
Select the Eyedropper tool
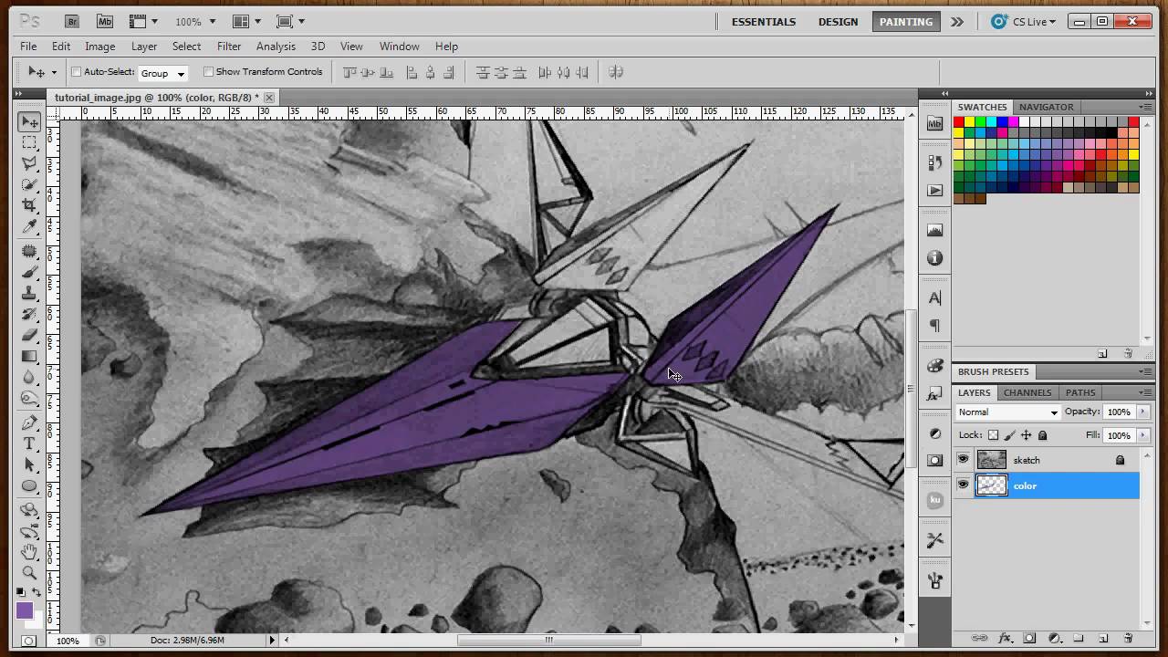[x=30, y=226]
